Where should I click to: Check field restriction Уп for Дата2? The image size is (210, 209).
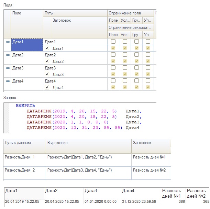[148, 55]
